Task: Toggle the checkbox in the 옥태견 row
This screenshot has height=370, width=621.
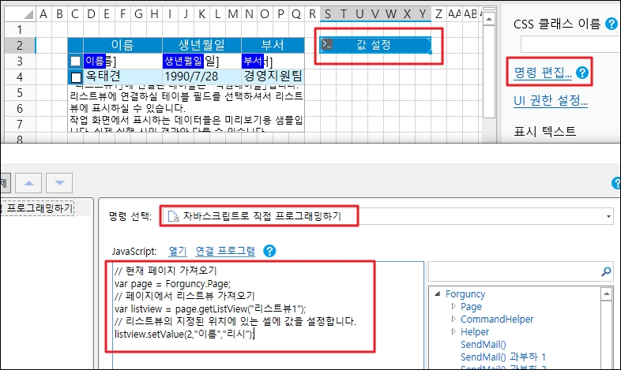Action: (76, 77)
